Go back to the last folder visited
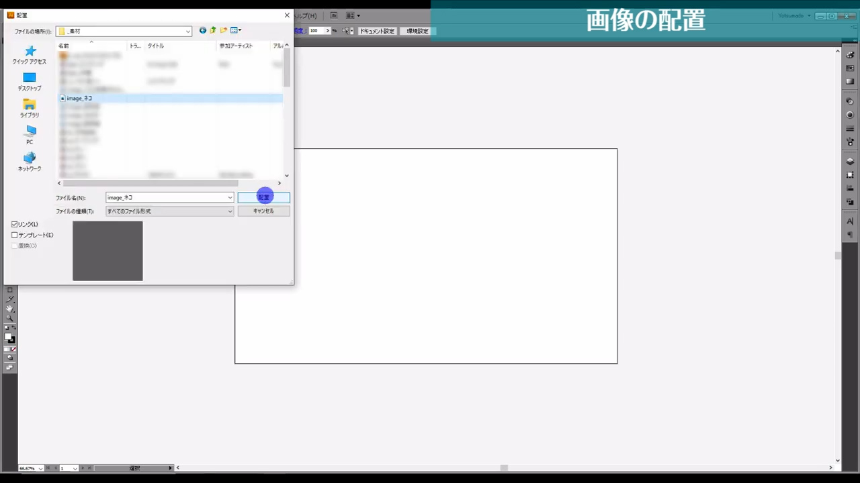 click(x=203, y=30)
